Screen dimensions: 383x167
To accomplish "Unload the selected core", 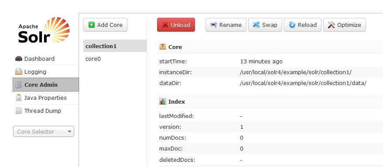I will [176, 25].
